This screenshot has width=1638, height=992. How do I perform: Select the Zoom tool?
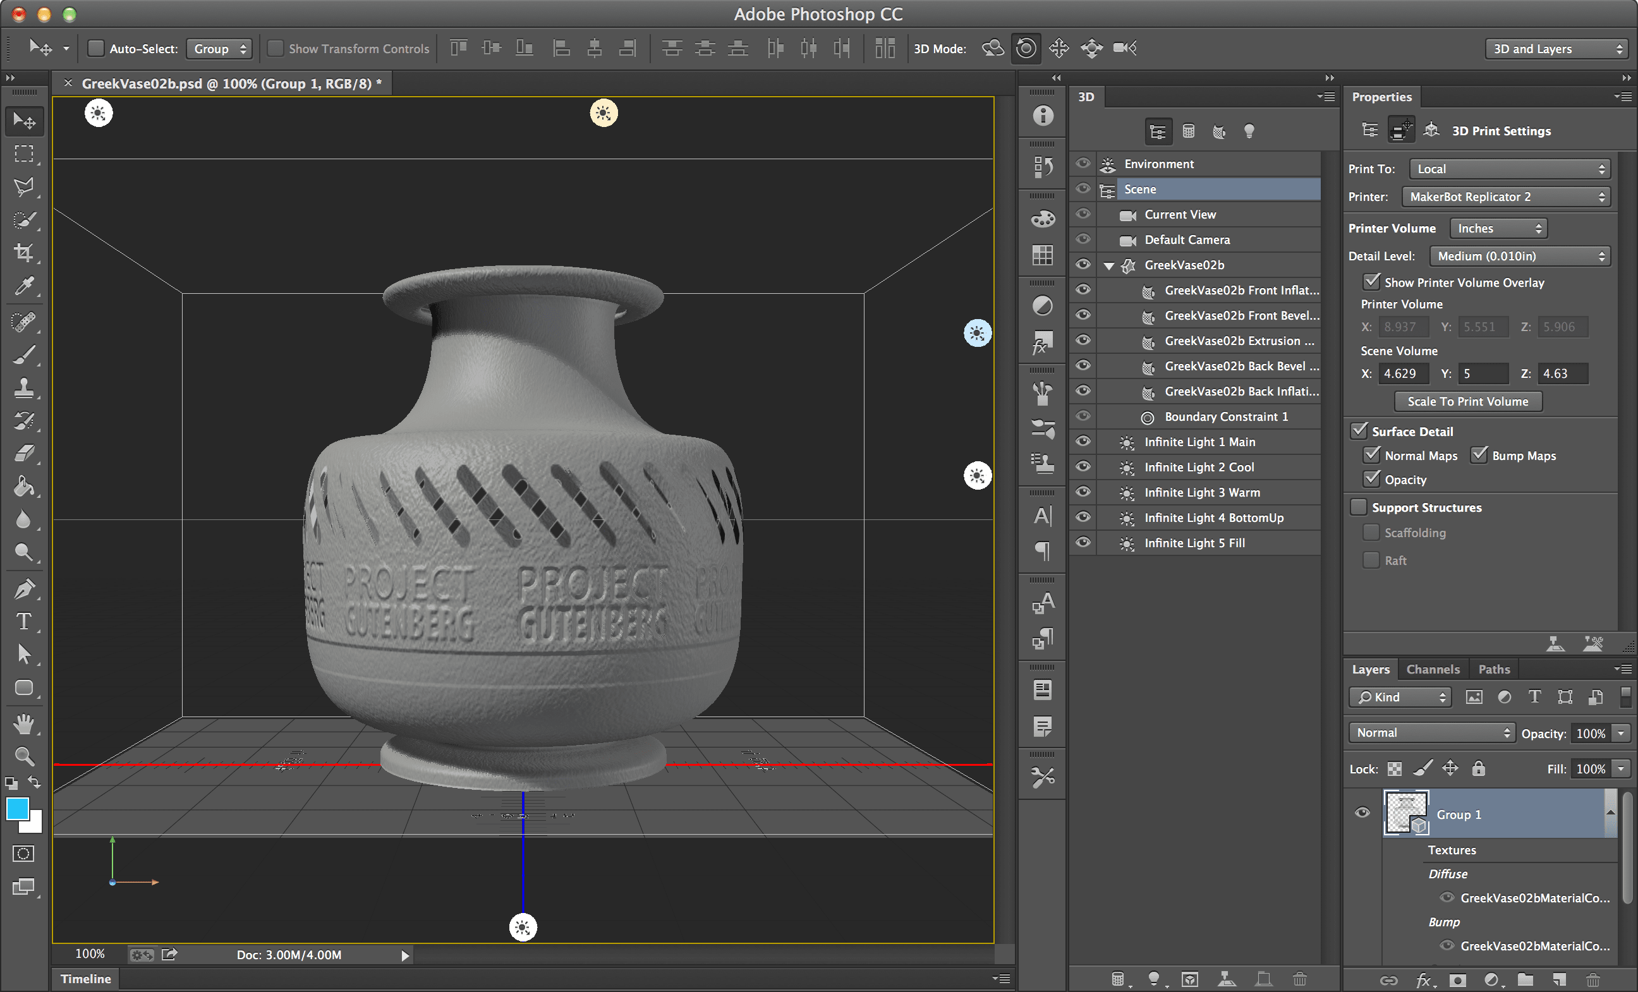pos(24,754)
